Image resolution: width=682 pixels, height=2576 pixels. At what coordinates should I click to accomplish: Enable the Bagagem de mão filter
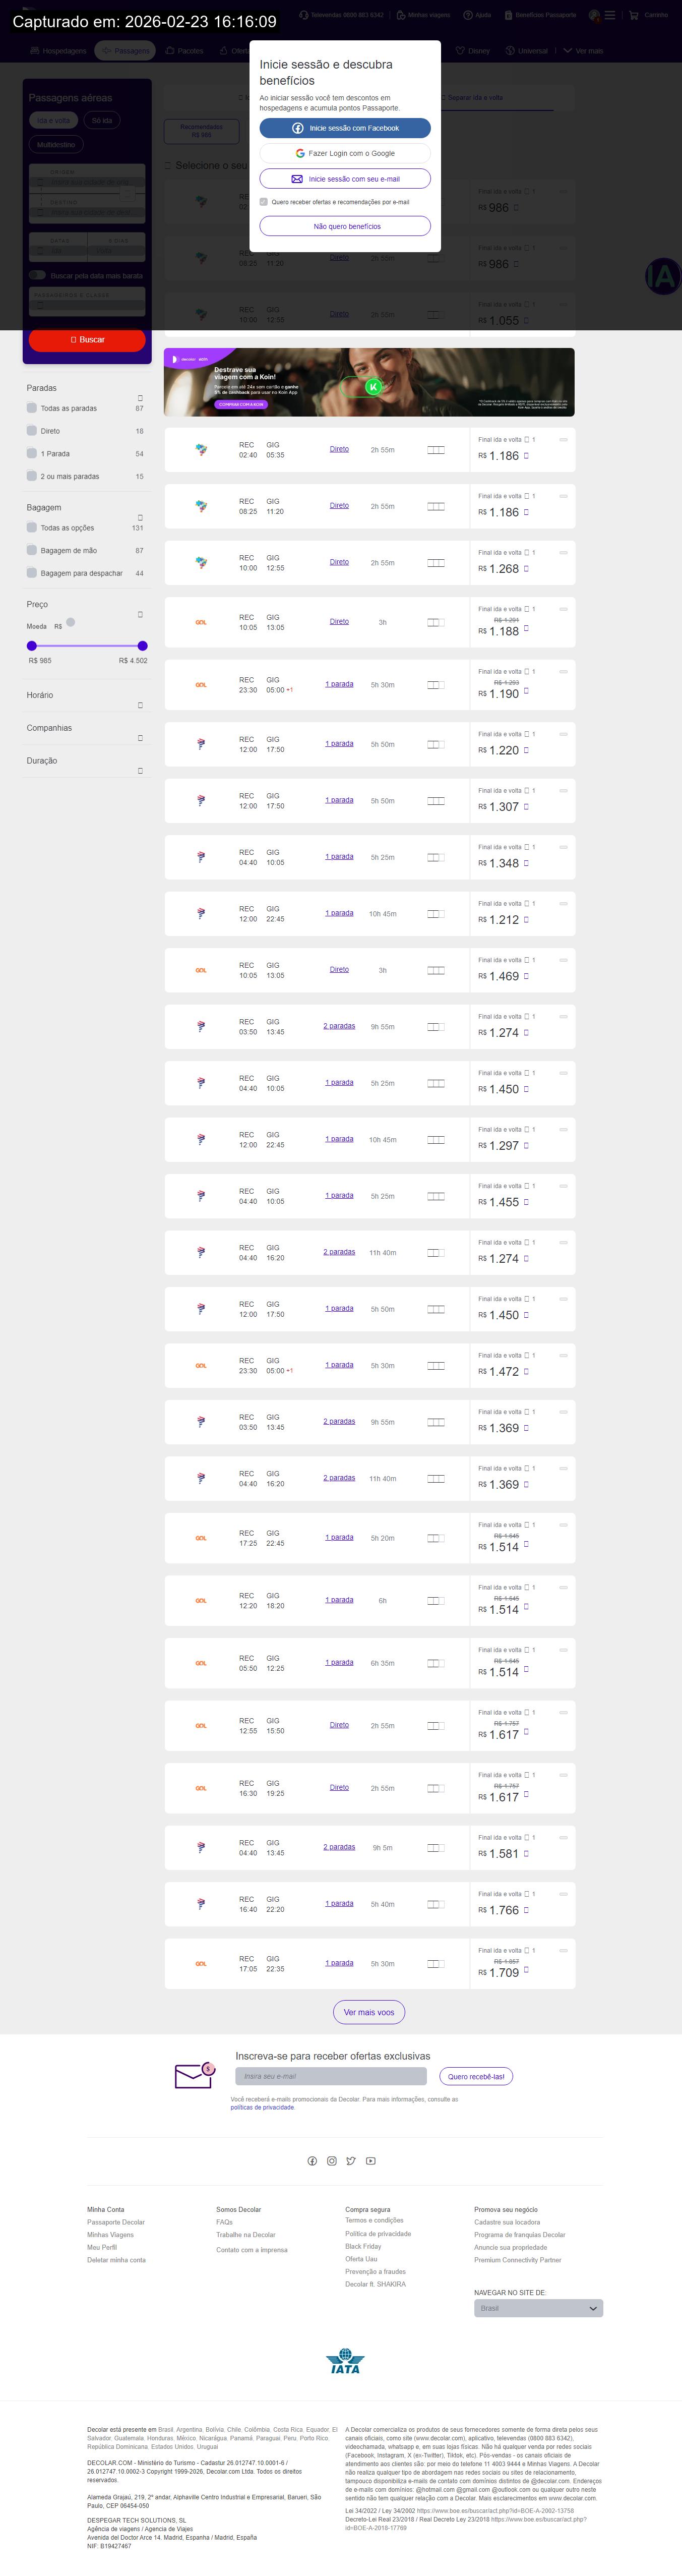(32, 550)
